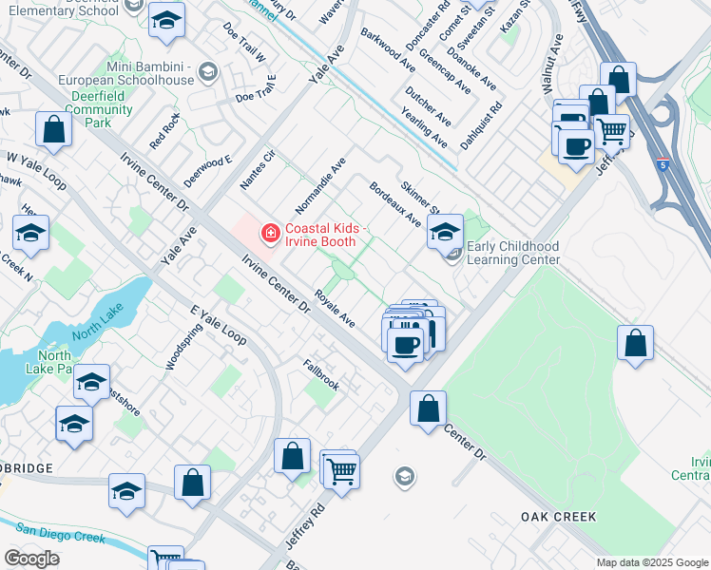Click the Map data ©2025 Google attribution

point(653,562)
